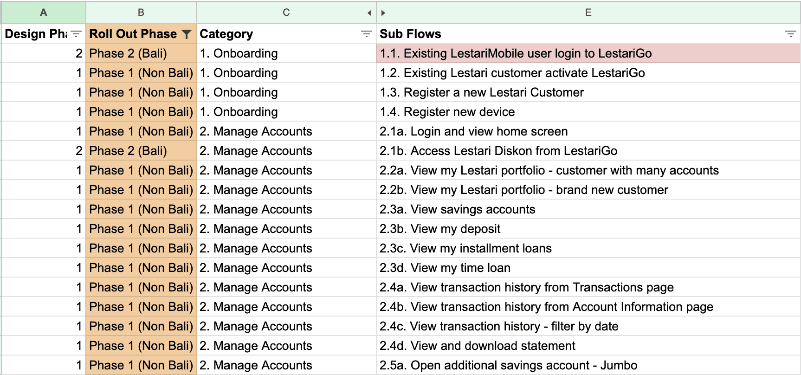This screenshot has height=375, width=801.
Task: Select cell '2.2b. View my Lestari portfolio - brand new customer'
Action: tap(588, 190)
